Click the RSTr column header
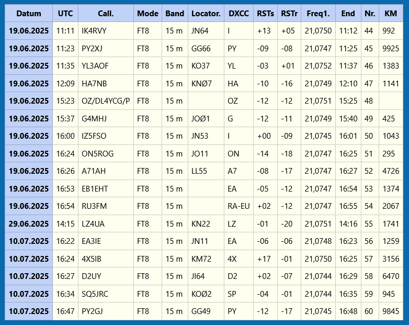Screen dimensions: 409x325 [289, 13]
